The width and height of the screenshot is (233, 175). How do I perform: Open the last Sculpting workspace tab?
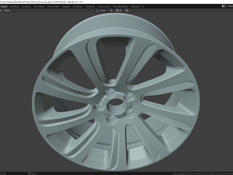click(135, 7)
